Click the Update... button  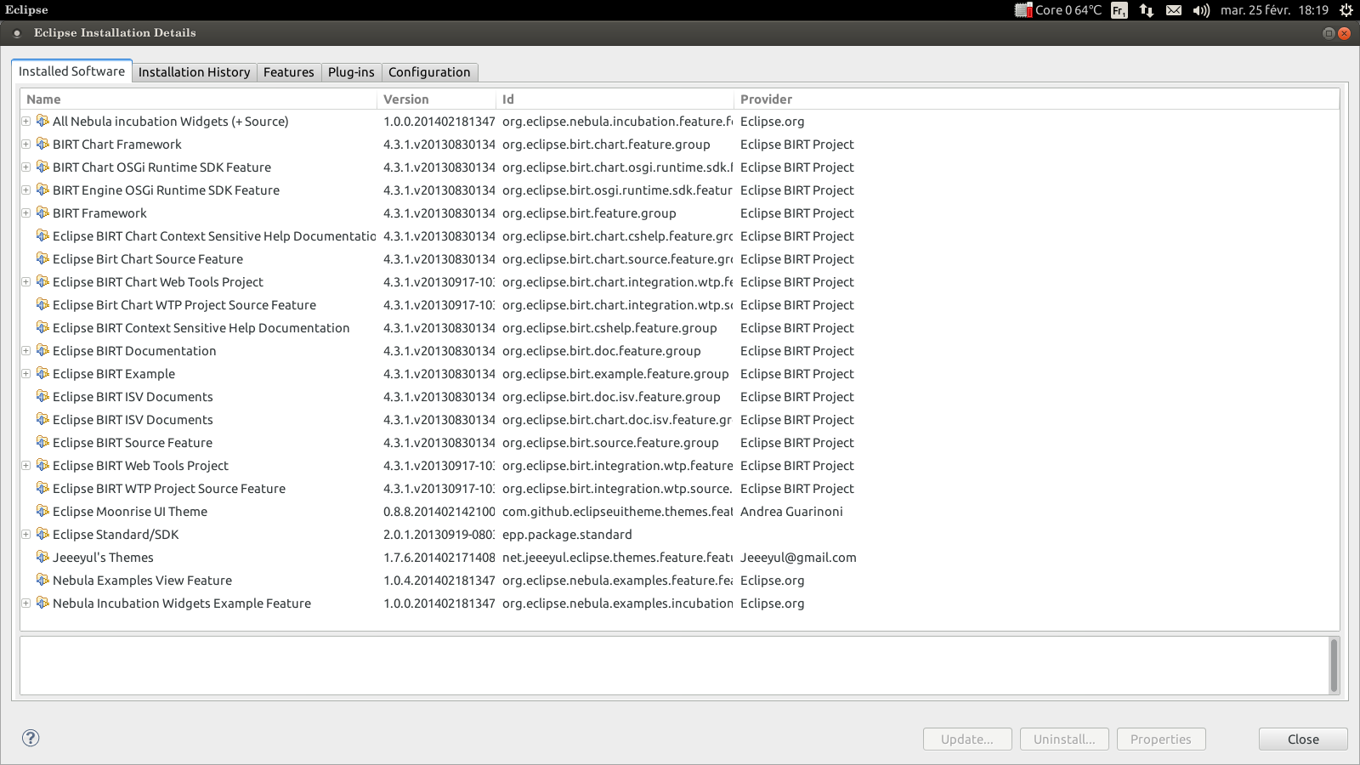(967, 739)
